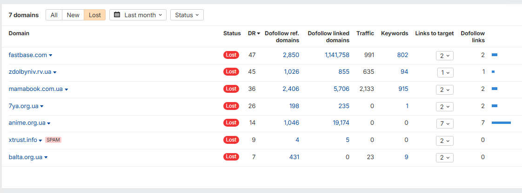Click the DR column sort arrow

[x=258, y=33]
